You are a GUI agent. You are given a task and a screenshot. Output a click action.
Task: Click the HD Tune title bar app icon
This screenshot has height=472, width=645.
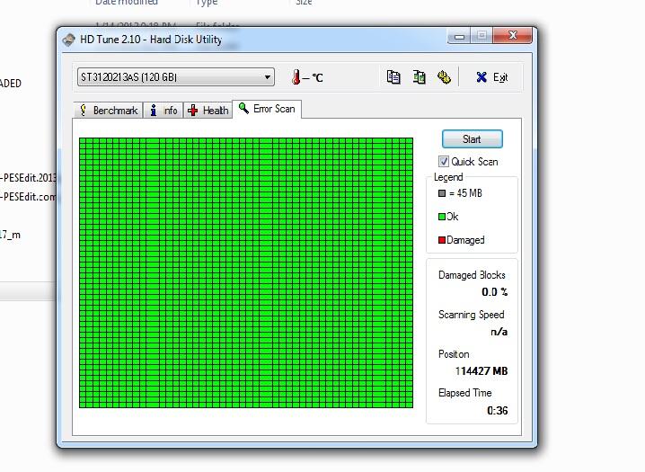pos(68,40)
